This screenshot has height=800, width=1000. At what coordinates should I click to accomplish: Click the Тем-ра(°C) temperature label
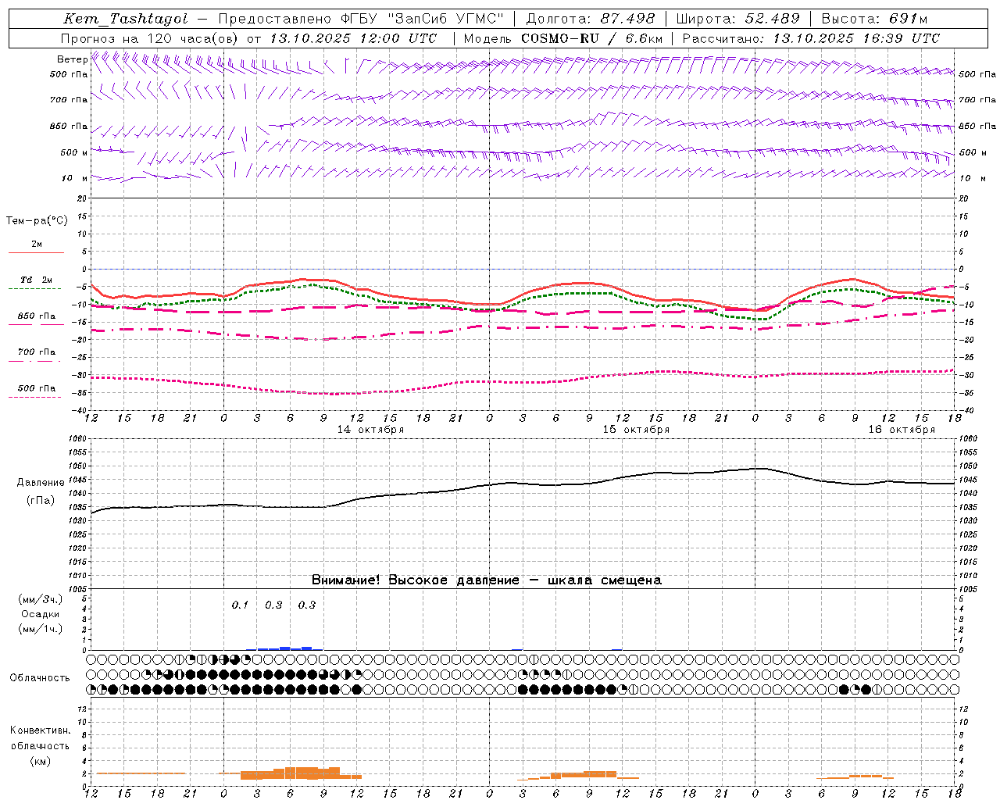click(x=37, y=221)
